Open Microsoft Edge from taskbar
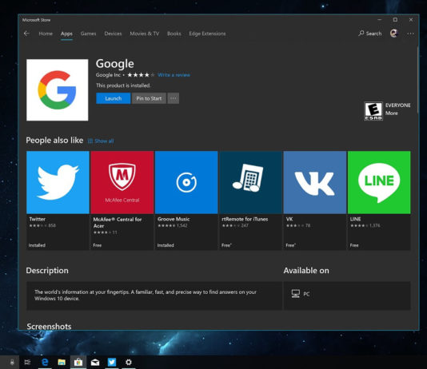 point(45,362)
